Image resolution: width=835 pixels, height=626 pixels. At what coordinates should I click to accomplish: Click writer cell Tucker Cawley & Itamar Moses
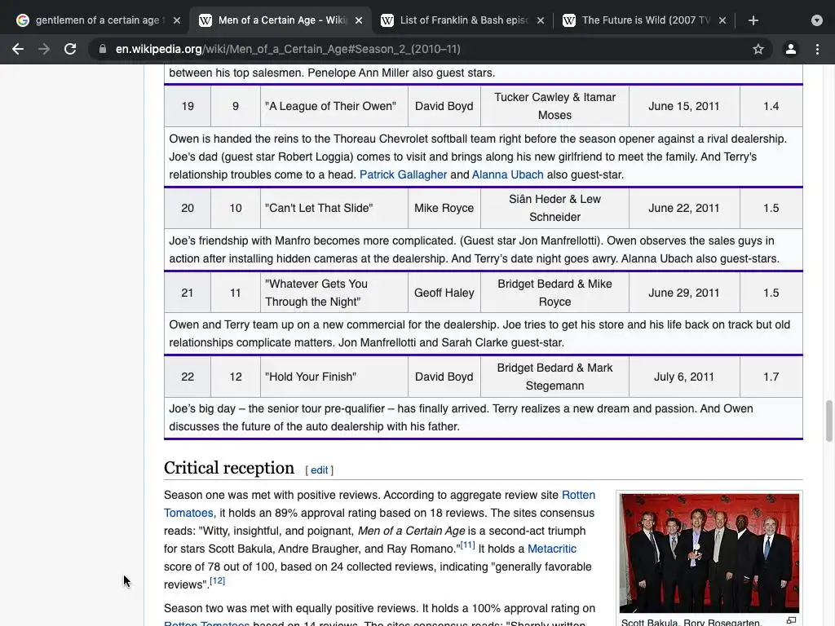coord(554,106)
